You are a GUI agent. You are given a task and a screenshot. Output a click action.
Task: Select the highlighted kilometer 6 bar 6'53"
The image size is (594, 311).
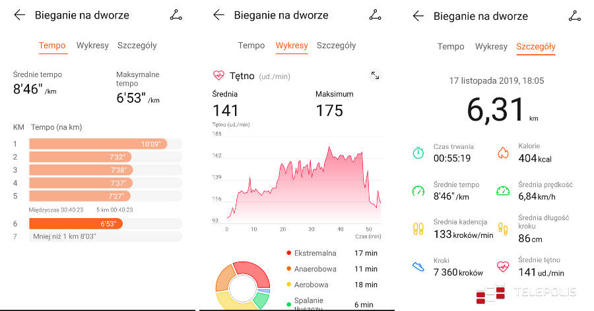pos(75,223)
